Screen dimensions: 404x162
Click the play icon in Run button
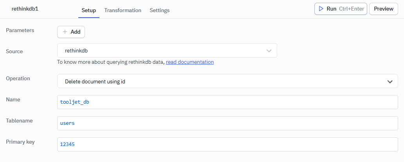pos(321,9)
